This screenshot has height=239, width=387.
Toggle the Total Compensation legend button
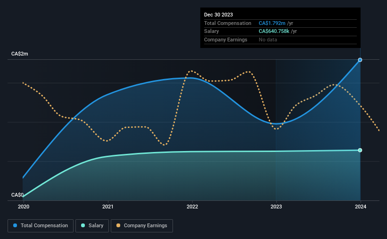[x=41, y=226]
